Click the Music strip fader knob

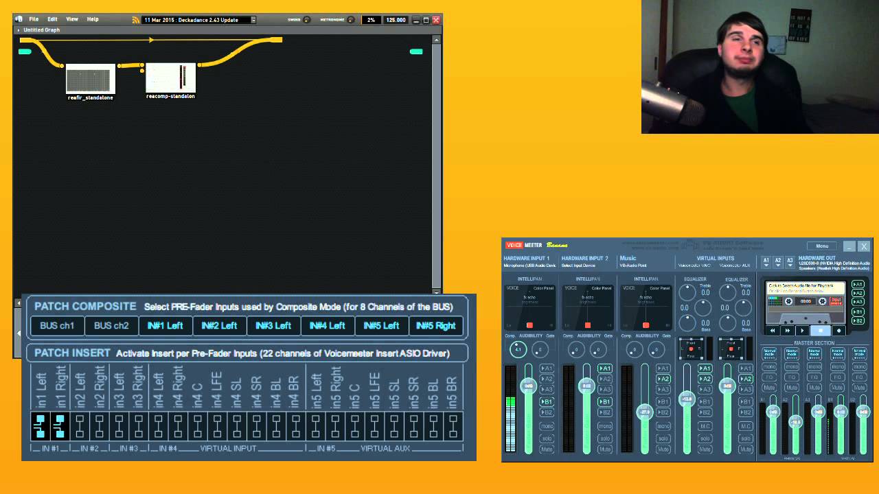645,412
